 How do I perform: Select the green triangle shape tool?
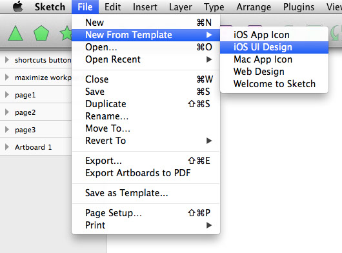(x=15, y=34)
